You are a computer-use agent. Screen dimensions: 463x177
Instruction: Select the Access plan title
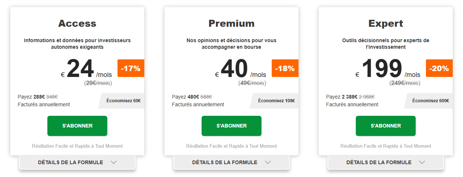[77, 23]
